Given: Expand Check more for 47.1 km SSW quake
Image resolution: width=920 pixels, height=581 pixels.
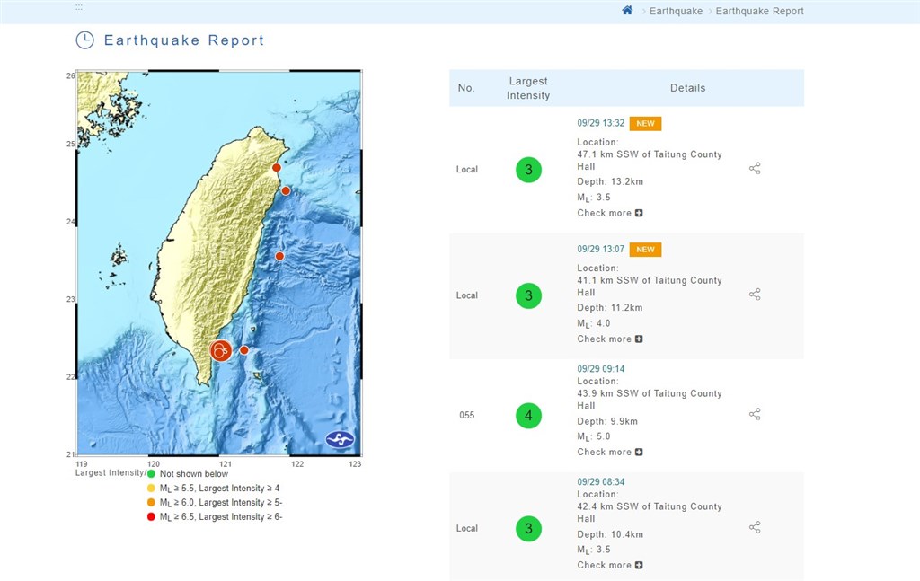Looking at the screenshot, I should point(610,213).
